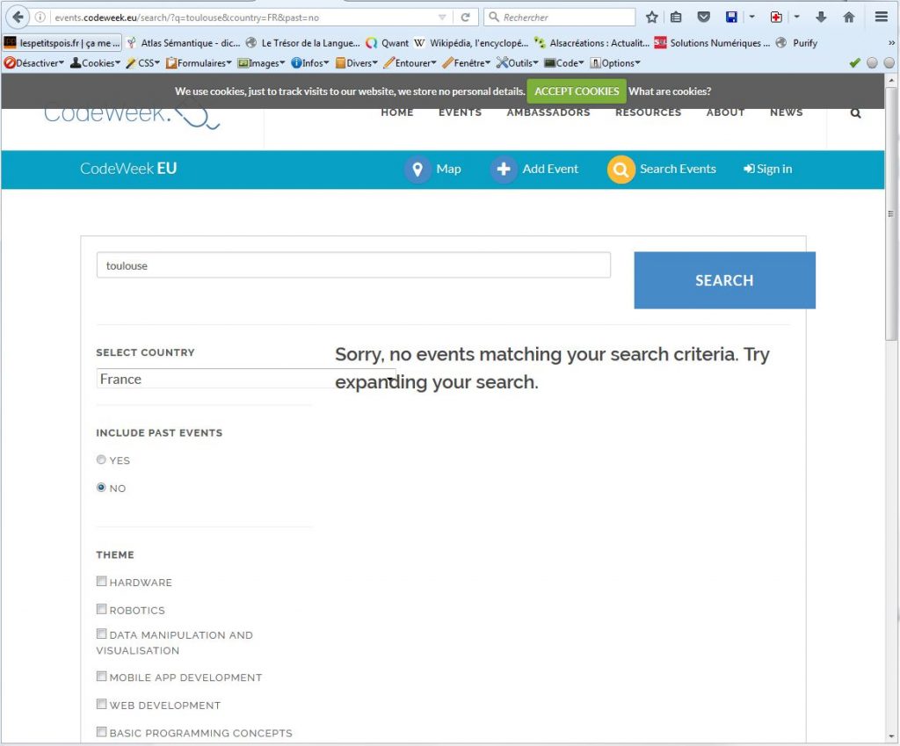Select NO for include past events

101,487
